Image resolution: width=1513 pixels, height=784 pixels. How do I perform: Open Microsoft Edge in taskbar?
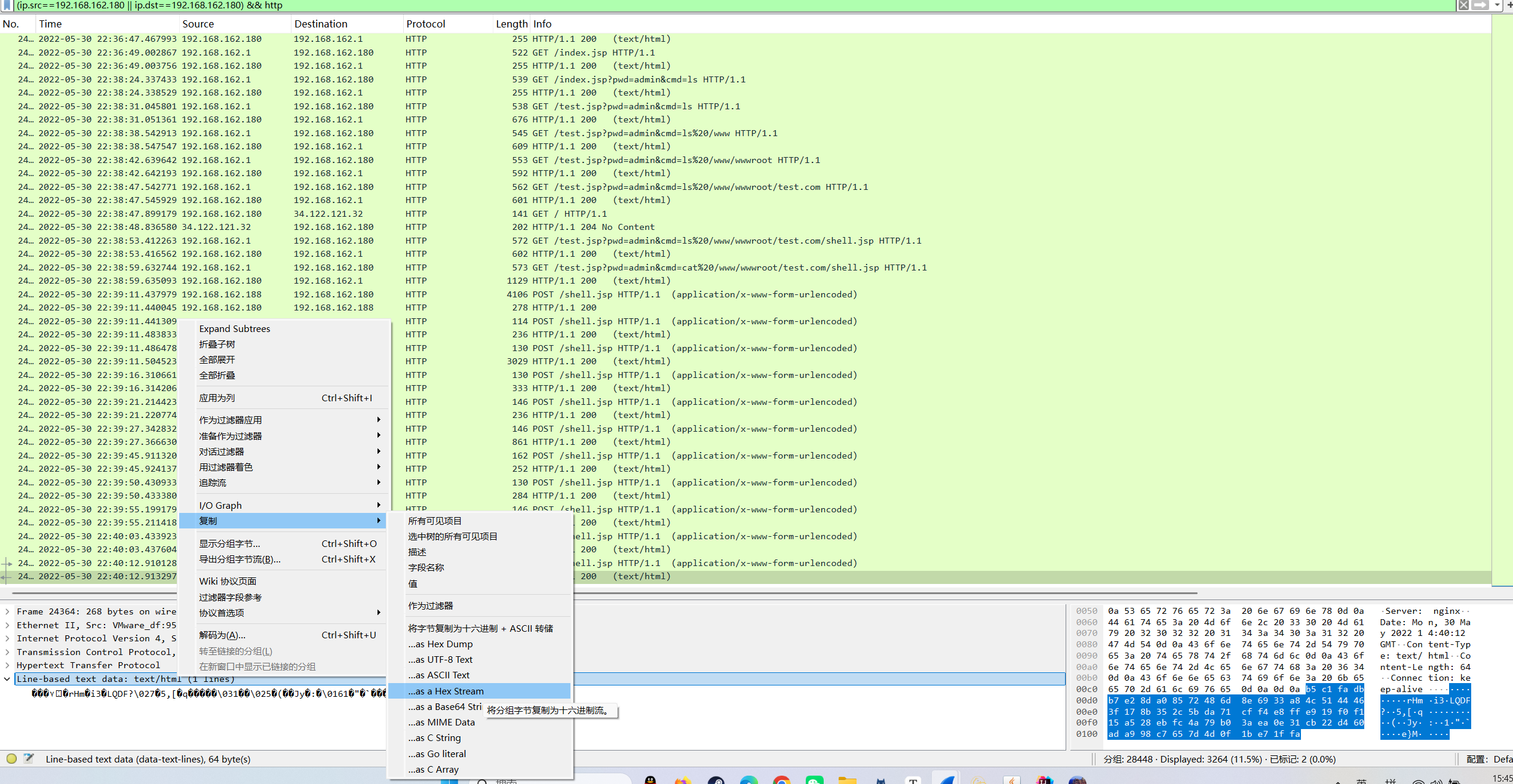pyautogui.click(x=748, y=780)
